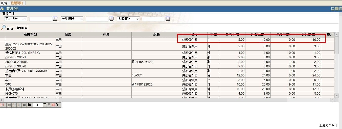Viewport: 342px width, 129px height.
Task: Jump to the last page of results
Action: (25, 105)
